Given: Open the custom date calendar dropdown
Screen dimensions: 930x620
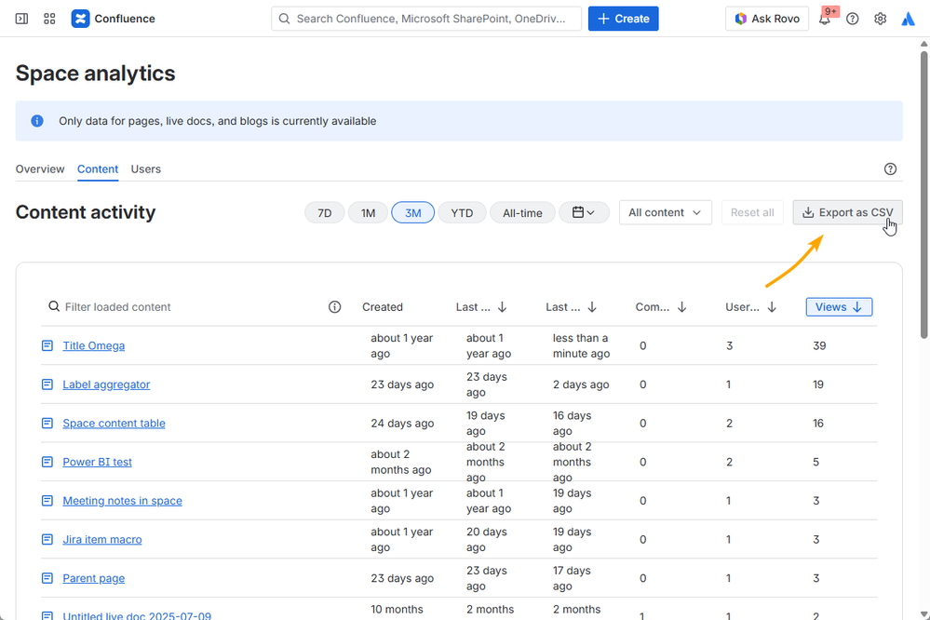Looking at the screenshot, I should pyautogui.click(x=585, y=212).
